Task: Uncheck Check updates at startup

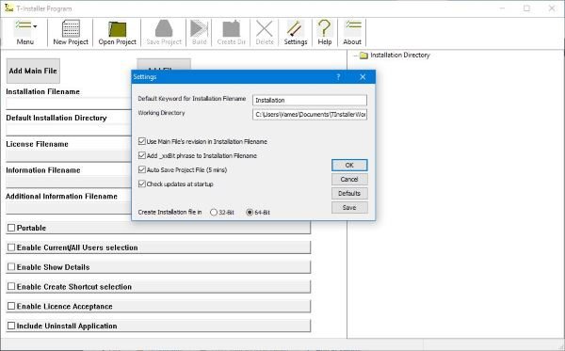Action: pos(142,183)
